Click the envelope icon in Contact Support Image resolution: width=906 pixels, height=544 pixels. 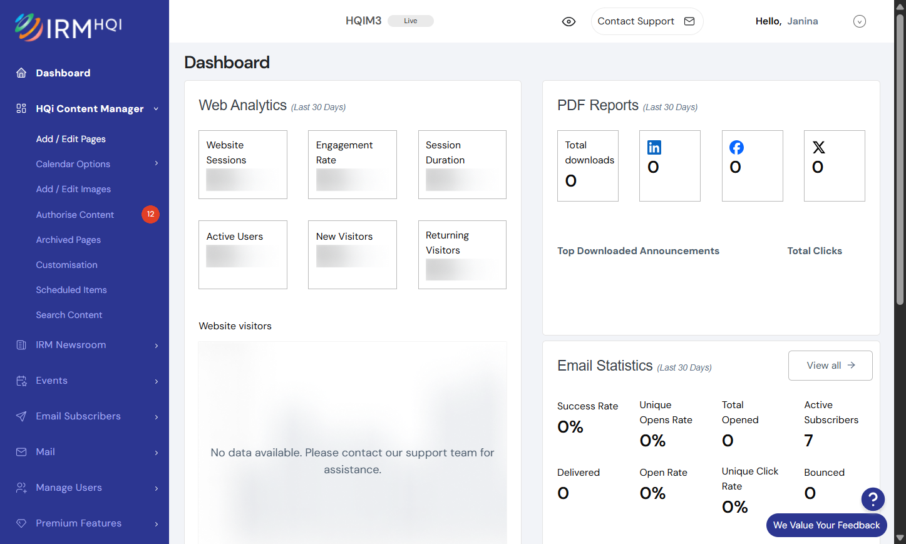coord(689,21)
